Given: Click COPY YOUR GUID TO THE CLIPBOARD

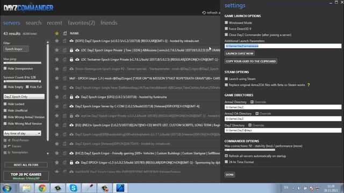Looking at the screenshot, I should pos(251,61).
